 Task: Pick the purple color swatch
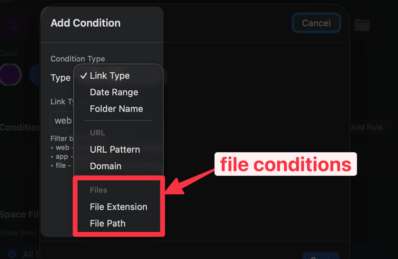tap(10, 74)
